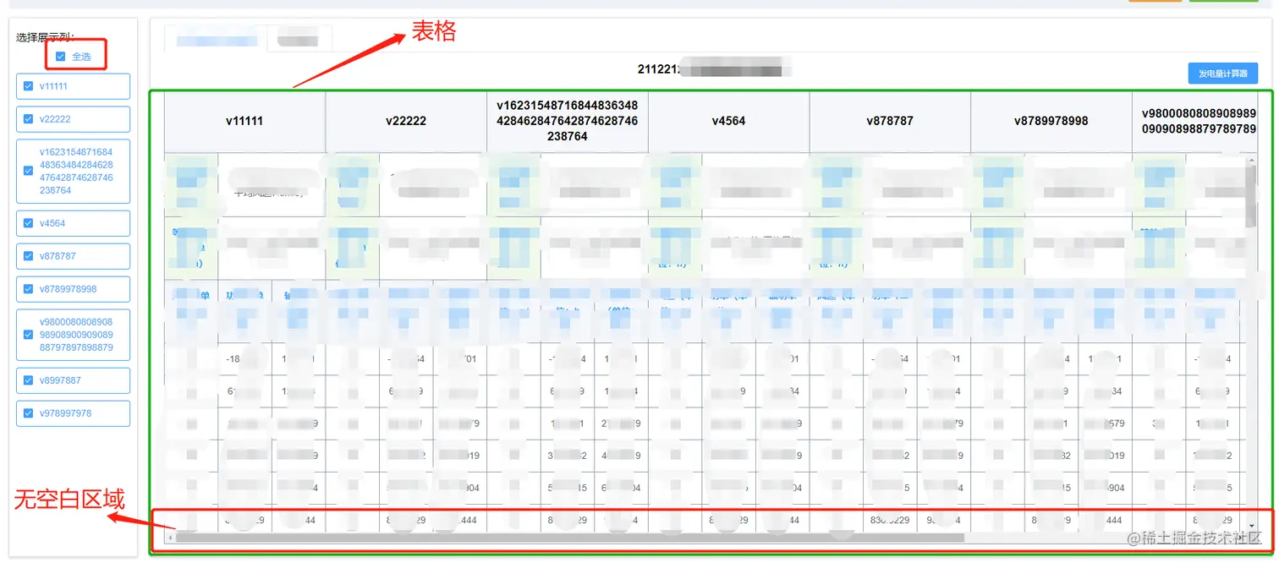Click the v22222 table column header
1279x563 pixels.
coord(406,121)
